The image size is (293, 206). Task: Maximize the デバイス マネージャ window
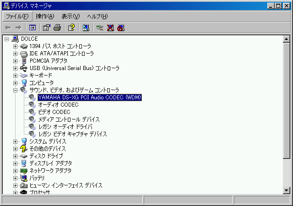278,6
